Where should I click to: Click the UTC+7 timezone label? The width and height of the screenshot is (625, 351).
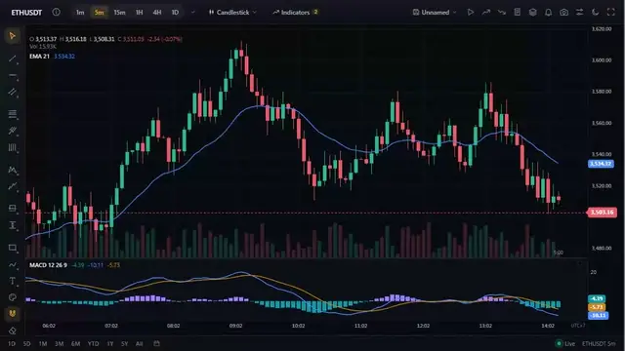[577, 326]
